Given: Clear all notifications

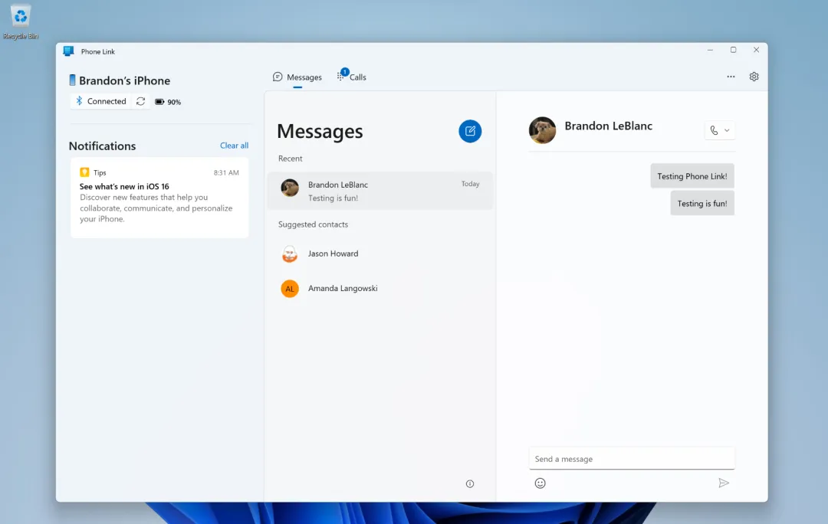Looking at the screenshot, I should tap(234, 146).
